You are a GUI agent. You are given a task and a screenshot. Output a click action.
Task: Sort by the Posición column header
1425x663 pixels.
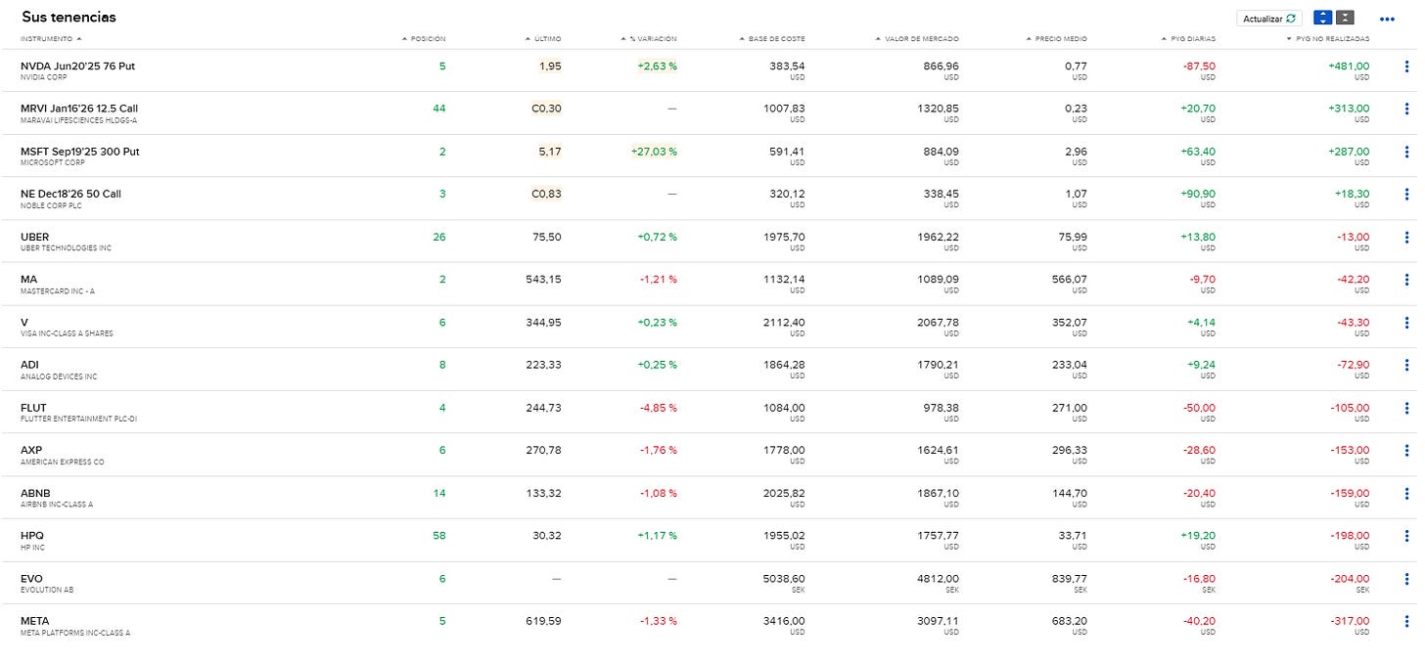424,39
